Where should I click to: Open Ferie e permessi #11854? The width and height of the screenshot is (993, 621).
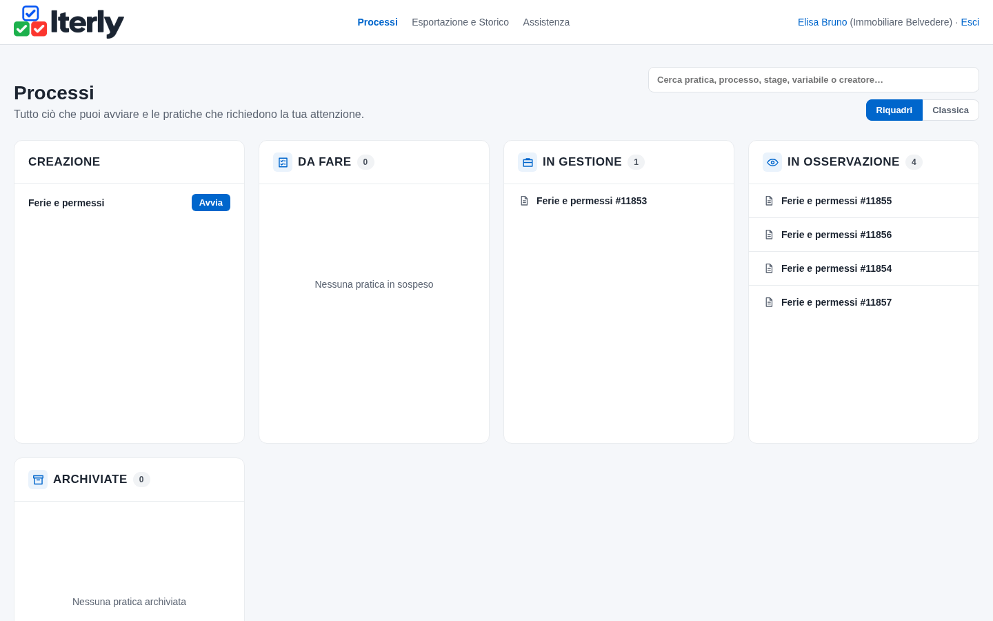(863, 268)
